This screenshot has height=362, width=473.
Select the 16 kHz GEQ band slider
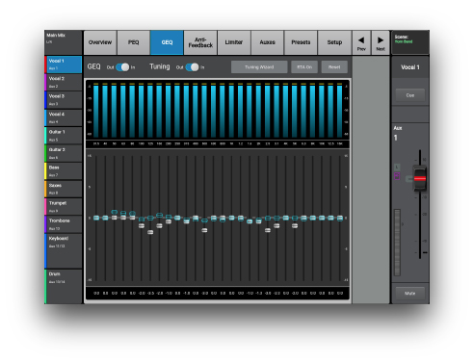[x=340, y=218]
